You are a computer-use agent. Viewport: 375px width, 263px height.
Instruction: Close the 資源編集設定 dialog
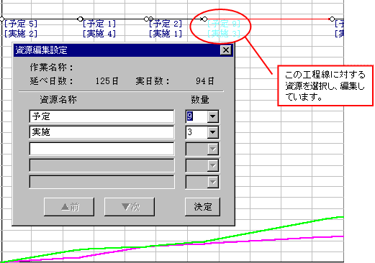click(226, 50)
